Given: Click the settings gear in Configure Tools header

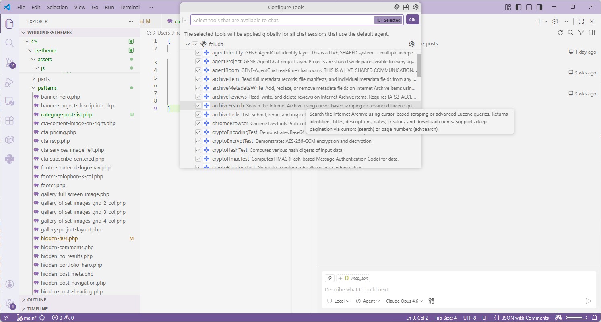Looking at the screenshot, I should 416,7.
